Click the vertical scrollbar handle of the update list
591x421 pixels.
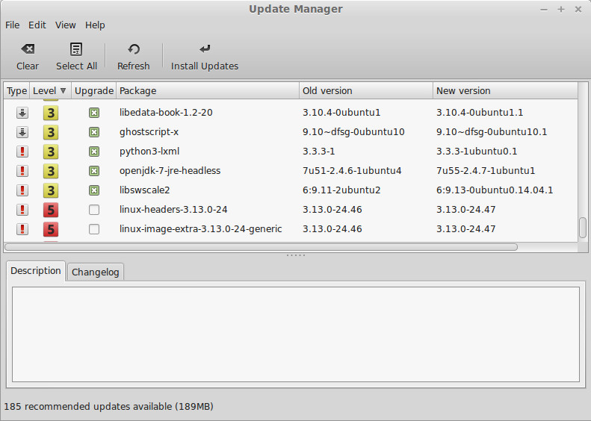click(583, 228)
